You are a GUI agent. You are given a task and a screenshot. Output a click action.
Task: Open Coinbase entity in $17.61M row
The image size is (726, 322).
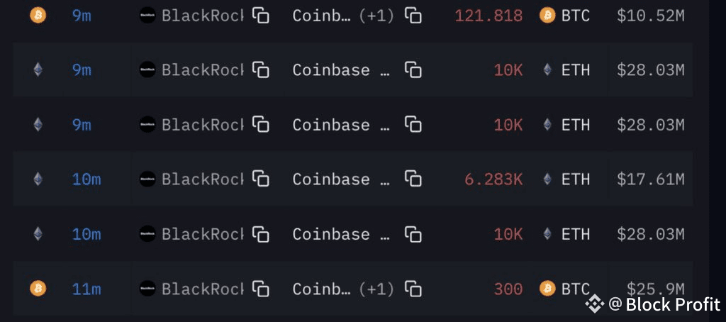tap(341, 179)
